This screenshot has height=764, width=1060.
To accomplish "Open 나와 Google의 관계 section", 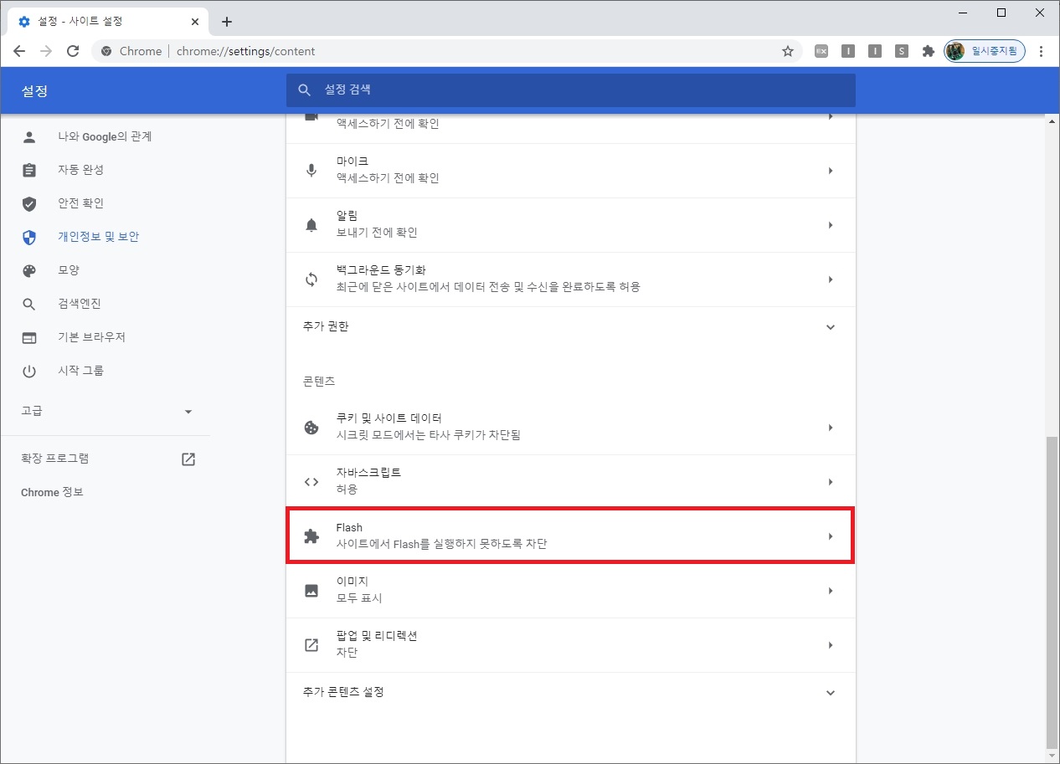I will 105,136.
